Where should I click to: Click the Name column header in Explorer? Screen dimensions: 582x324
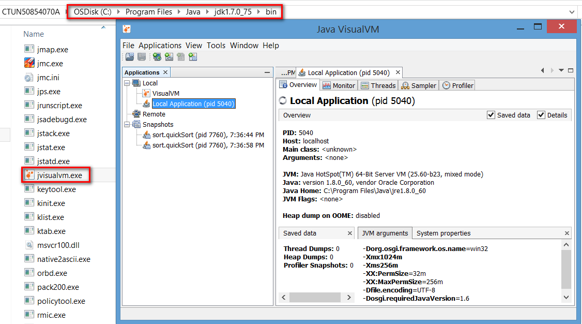click(34, 34)
